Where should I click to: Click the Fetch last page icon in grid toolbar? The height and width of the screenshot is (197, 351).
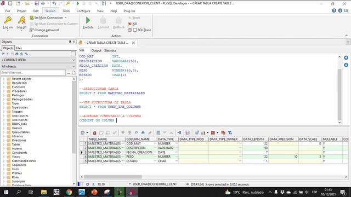click(x=129, y=132)
